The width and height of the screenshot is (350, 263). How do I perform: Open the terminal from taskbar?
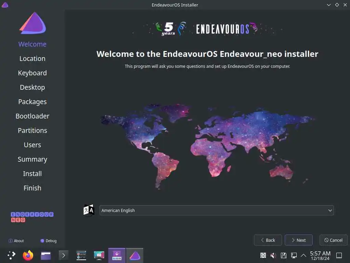pos(63,255)
